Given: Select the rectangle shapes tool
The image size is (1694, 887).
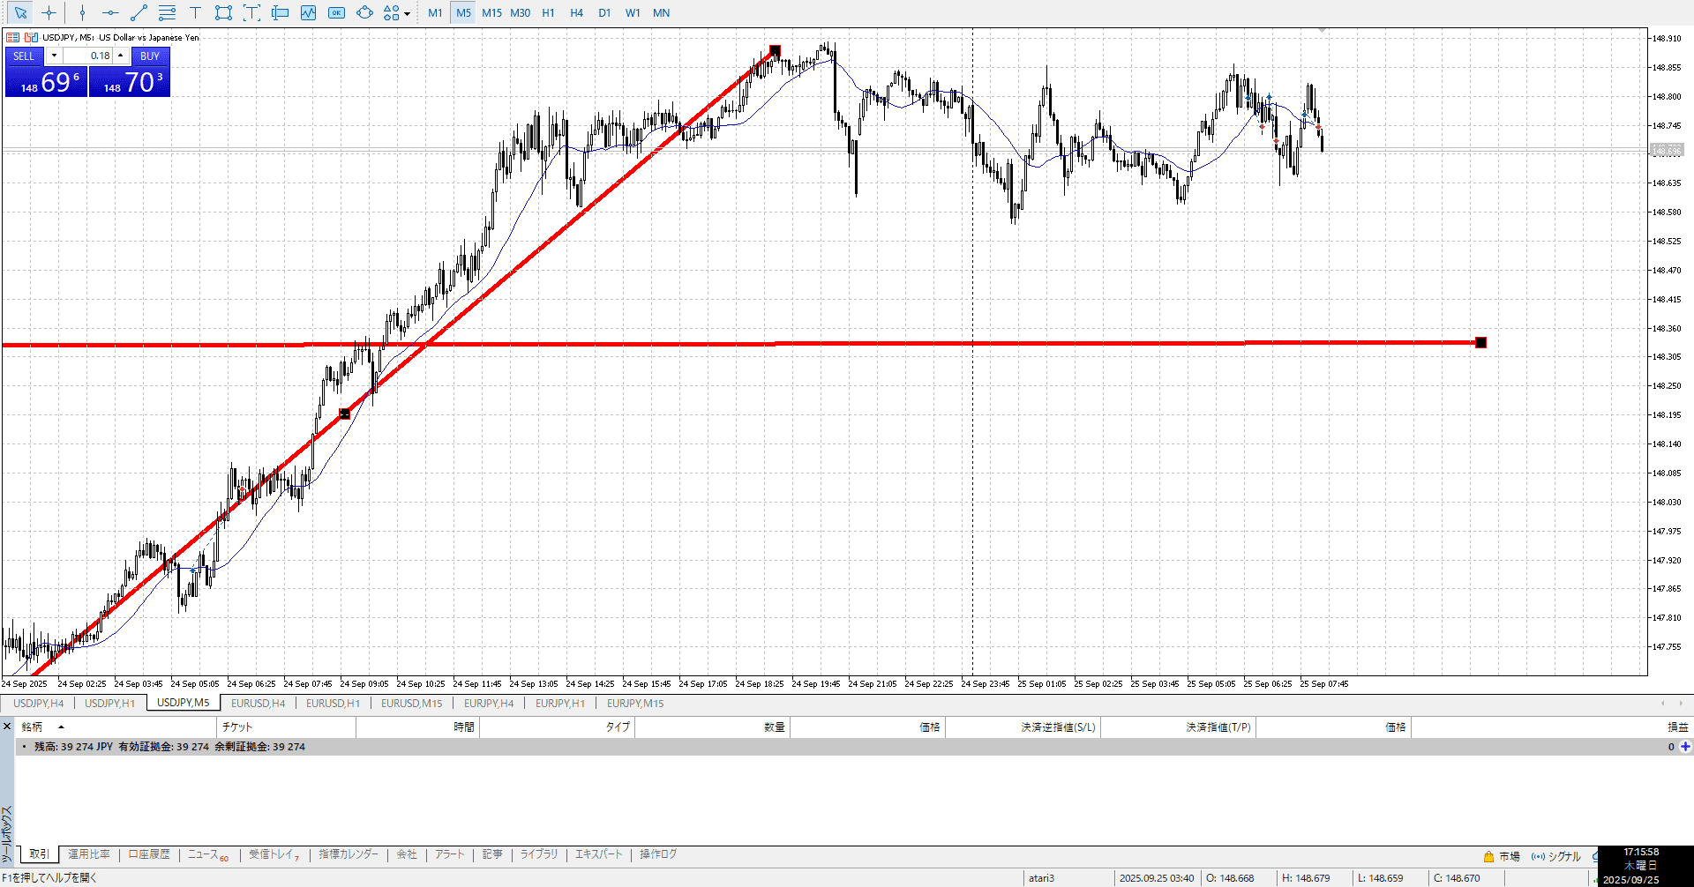Looking at the screenshot, I should (x=223, y=12).
